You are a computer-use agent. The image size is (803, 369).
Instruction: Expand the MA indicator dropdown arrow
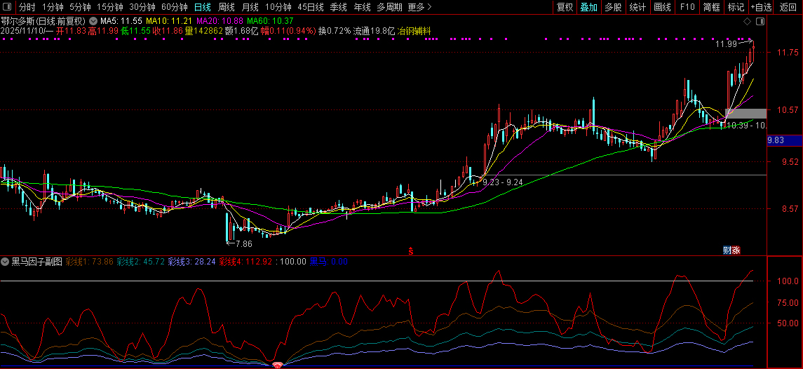coord(93,22)
